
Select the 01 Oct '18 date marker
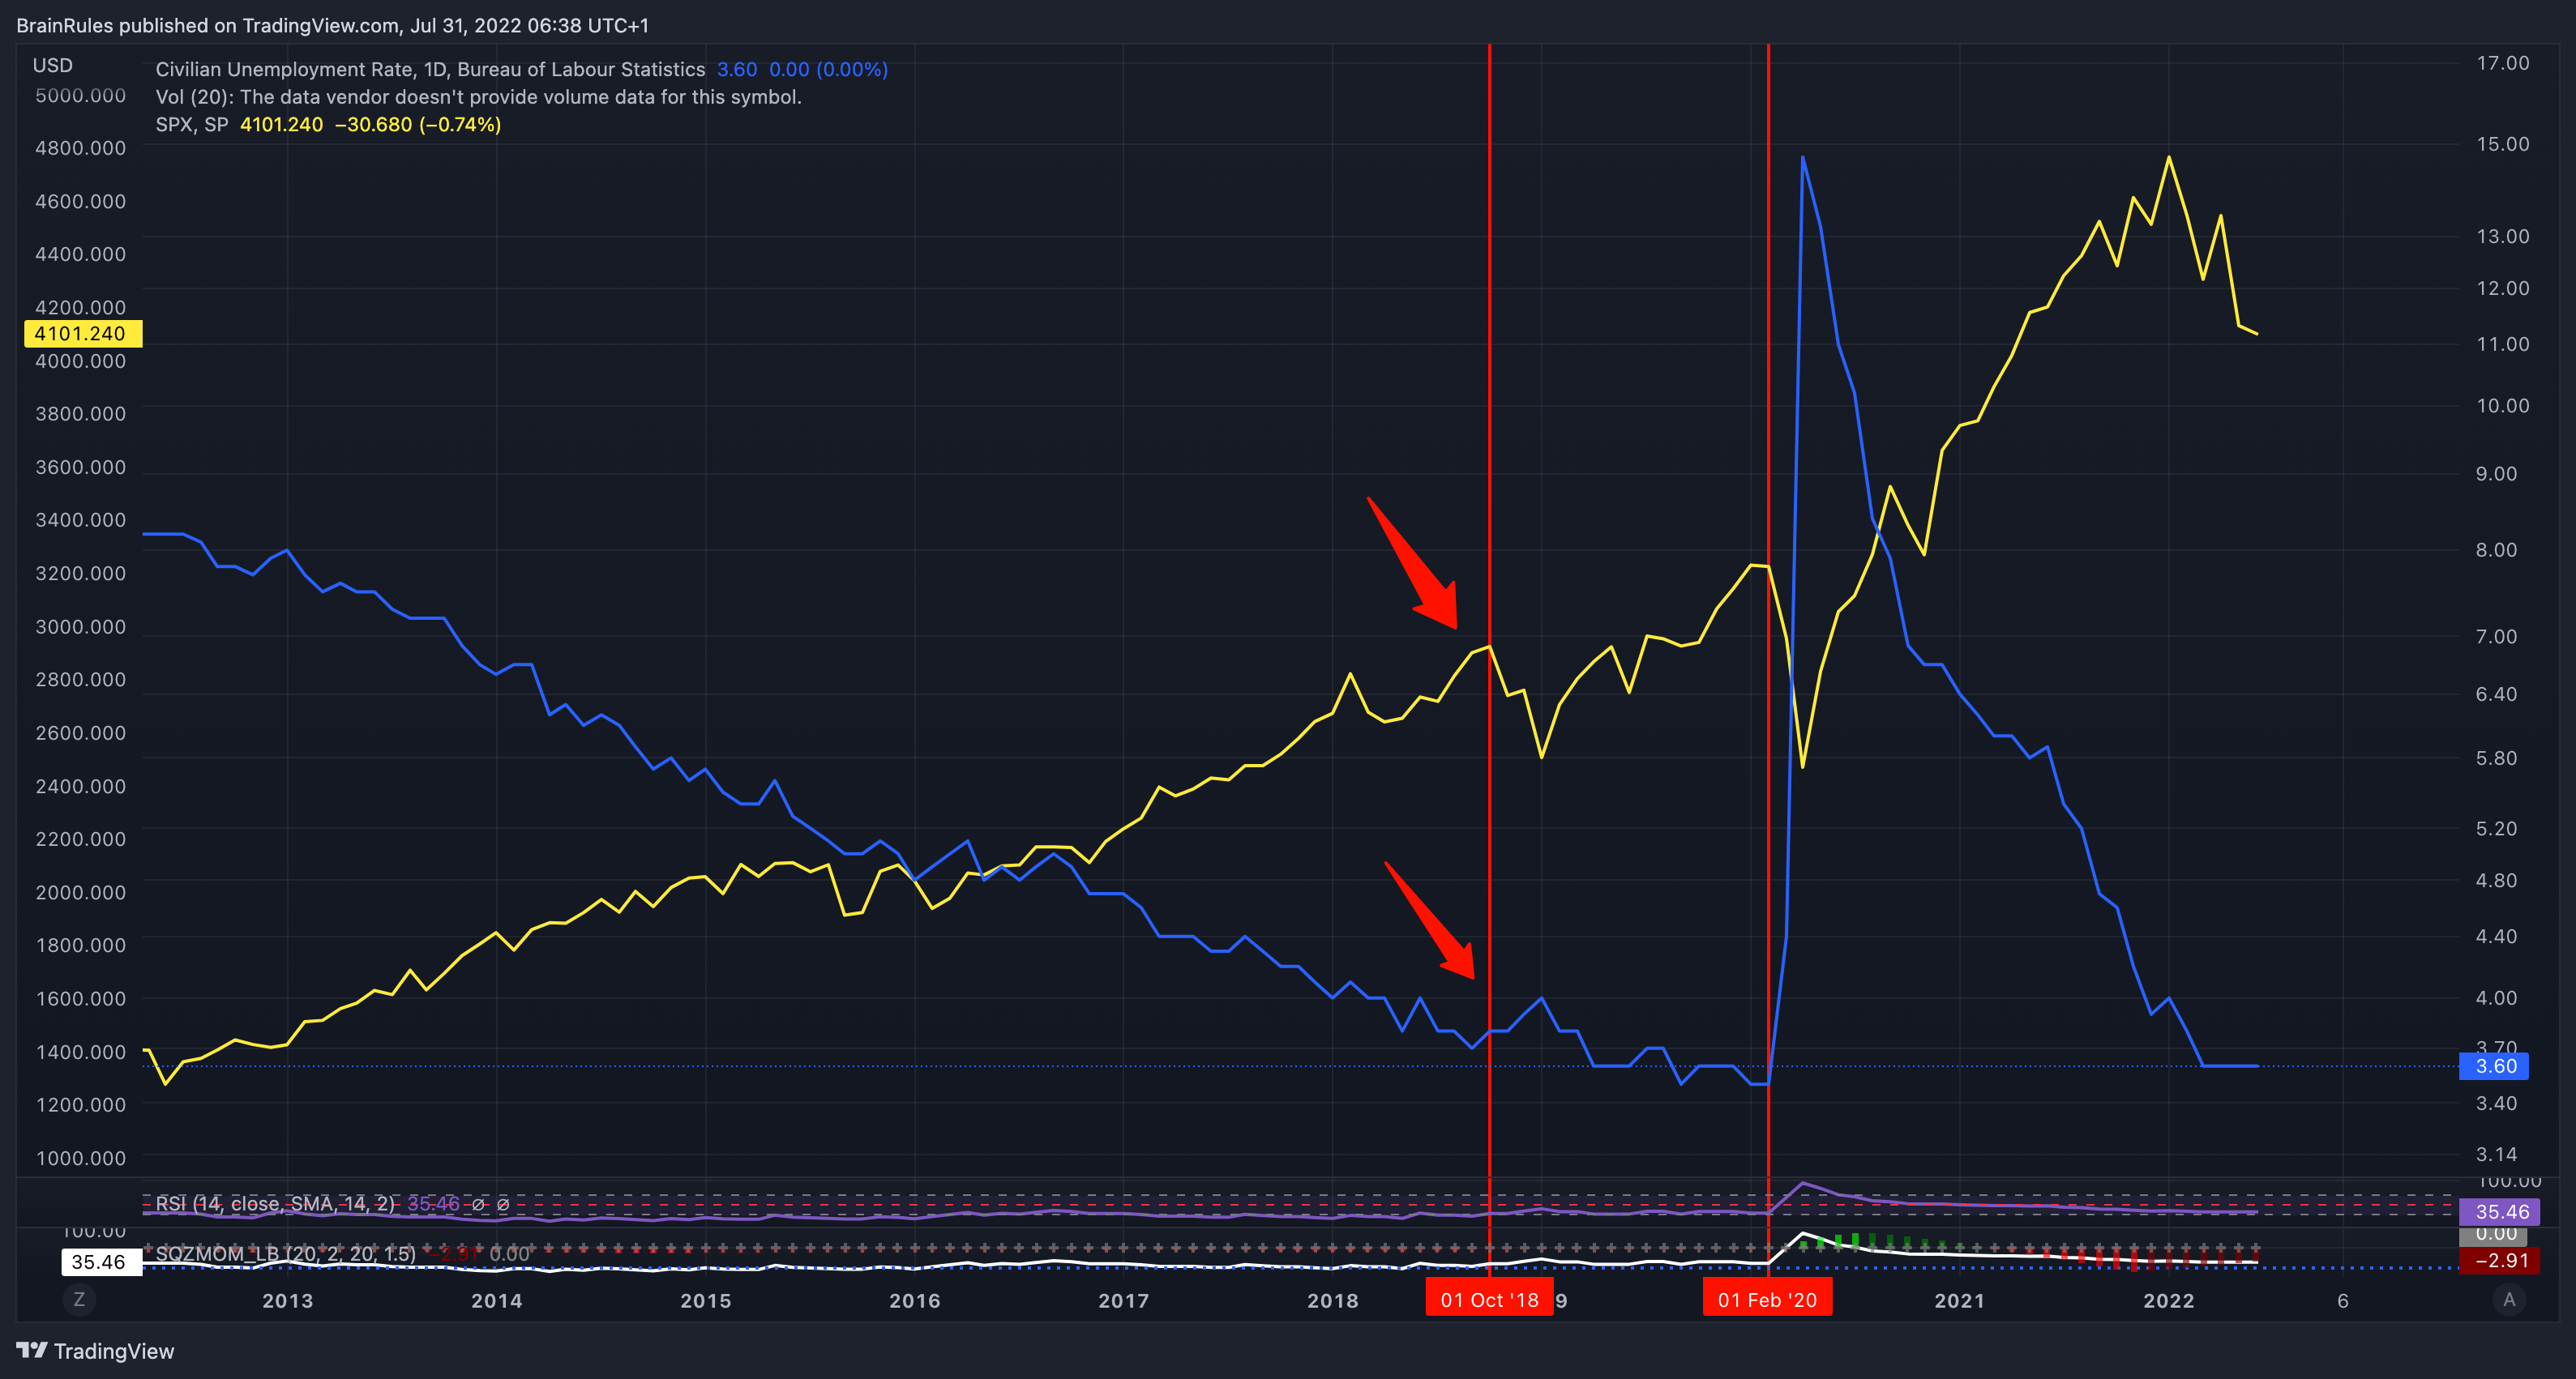point(1489,1299)
